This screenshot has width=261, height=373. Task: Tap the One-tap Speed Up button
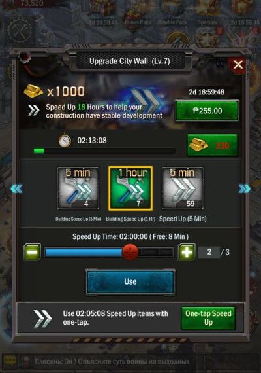pos(208,318)
